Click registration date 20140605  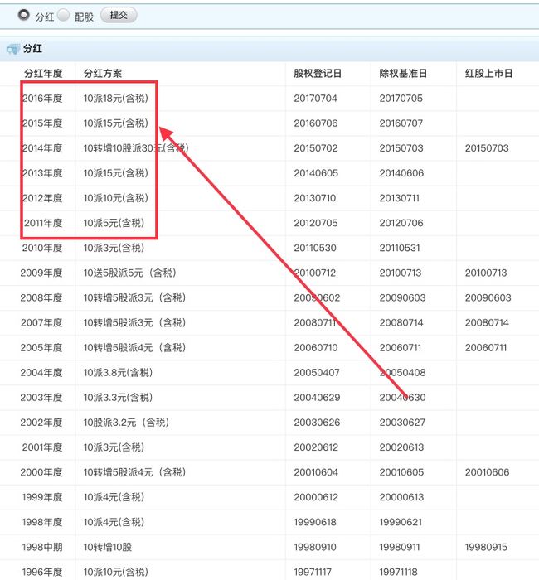(316, 173)
